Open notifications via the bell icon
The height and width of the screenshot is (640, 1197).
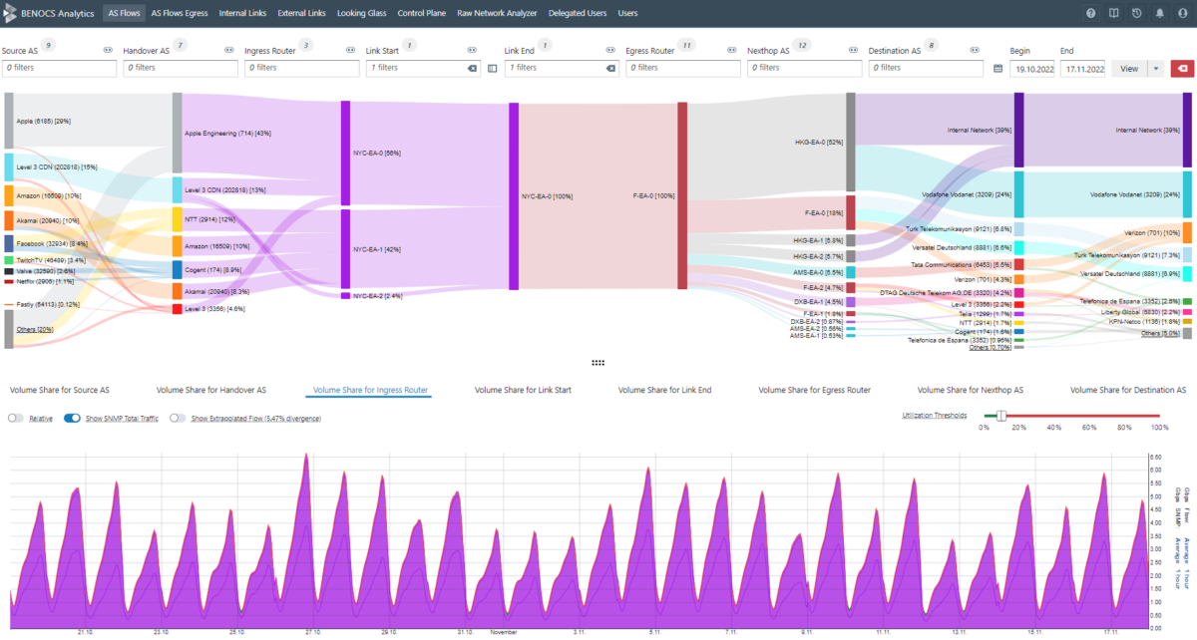click(1158, 12)
